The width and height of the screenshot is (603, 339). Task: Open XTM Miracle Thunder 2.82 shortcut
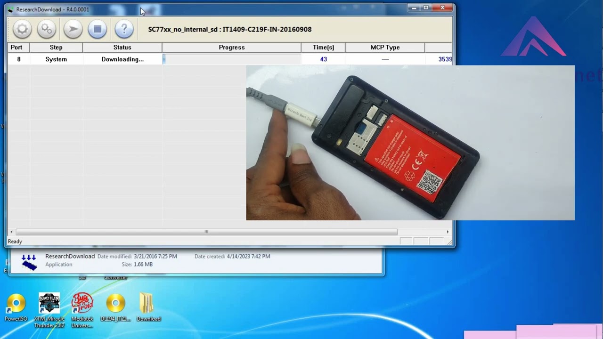point(49,310)
